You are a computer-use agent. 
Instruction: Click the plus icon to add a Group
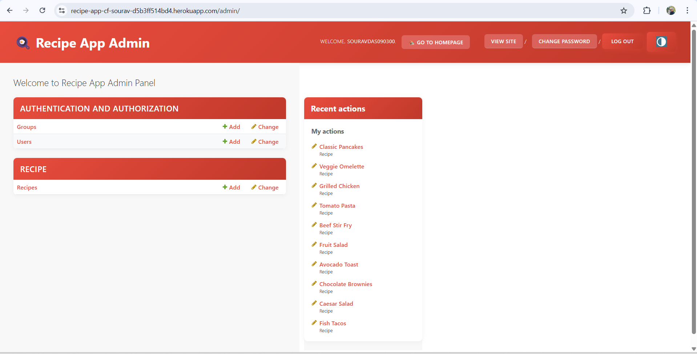(224, 127)
